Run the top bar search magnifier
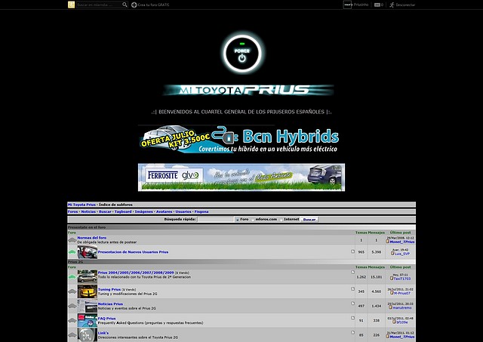 (x=125, y=5)
